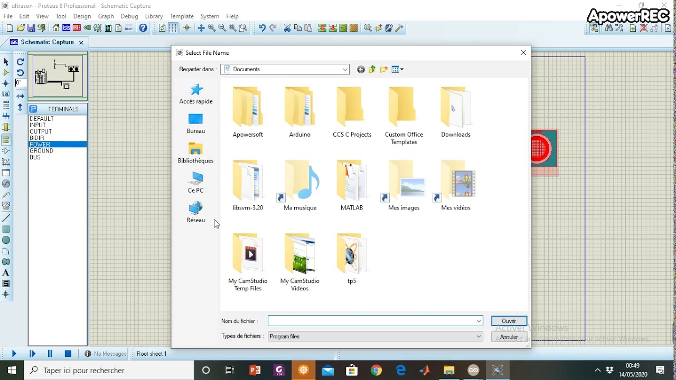The image size is (676, 380).
Task: Activate the Wire Label (LBL) mode
Action: point(6,94)
